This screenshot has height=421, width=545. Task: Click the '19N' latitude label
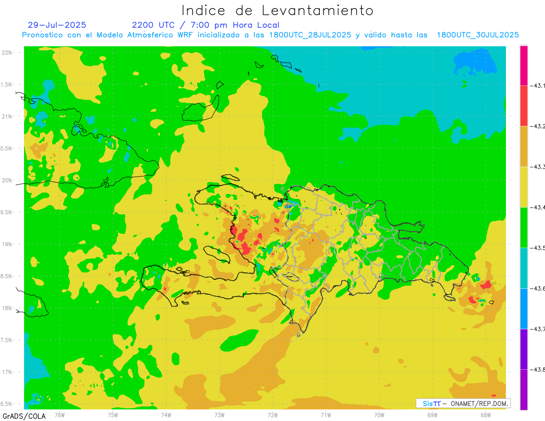7,244
